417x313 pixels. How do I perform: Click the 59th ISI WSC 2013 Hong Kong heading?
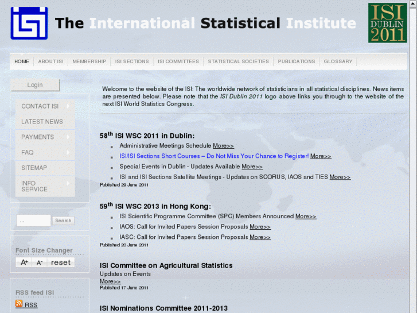point(155,206)
